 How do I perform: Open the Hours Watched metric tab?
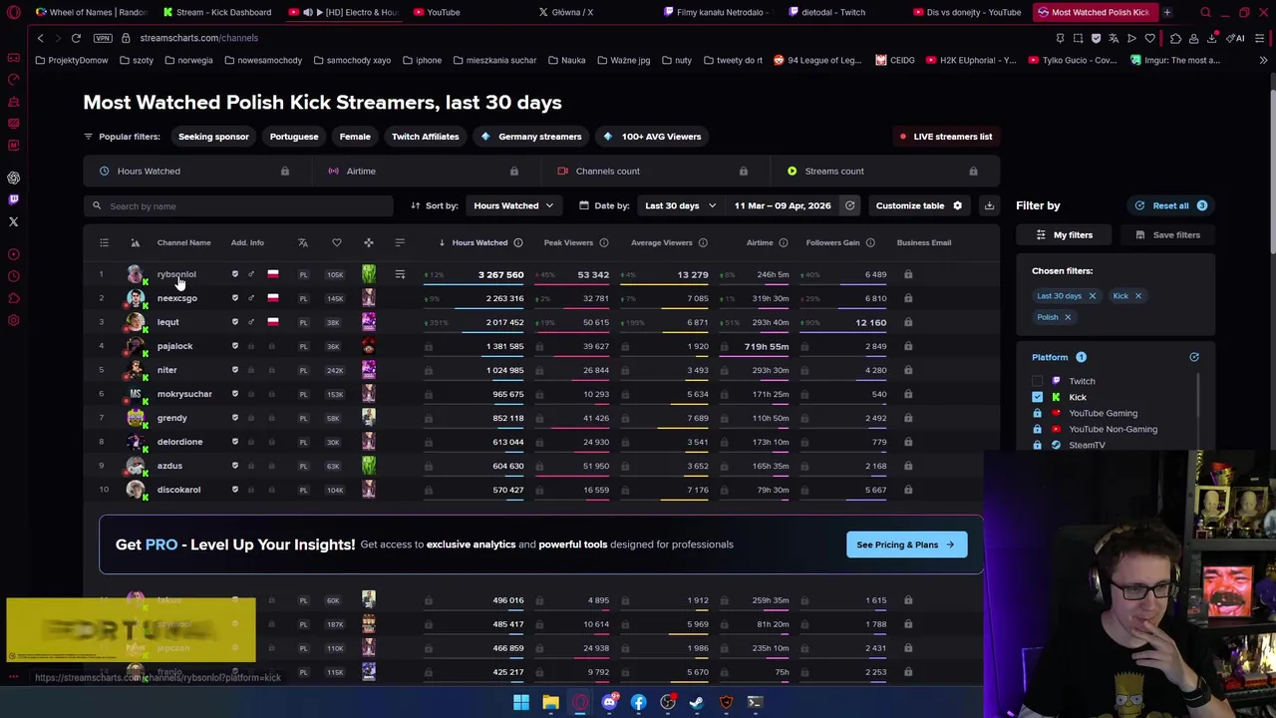(x=197, y=172)
